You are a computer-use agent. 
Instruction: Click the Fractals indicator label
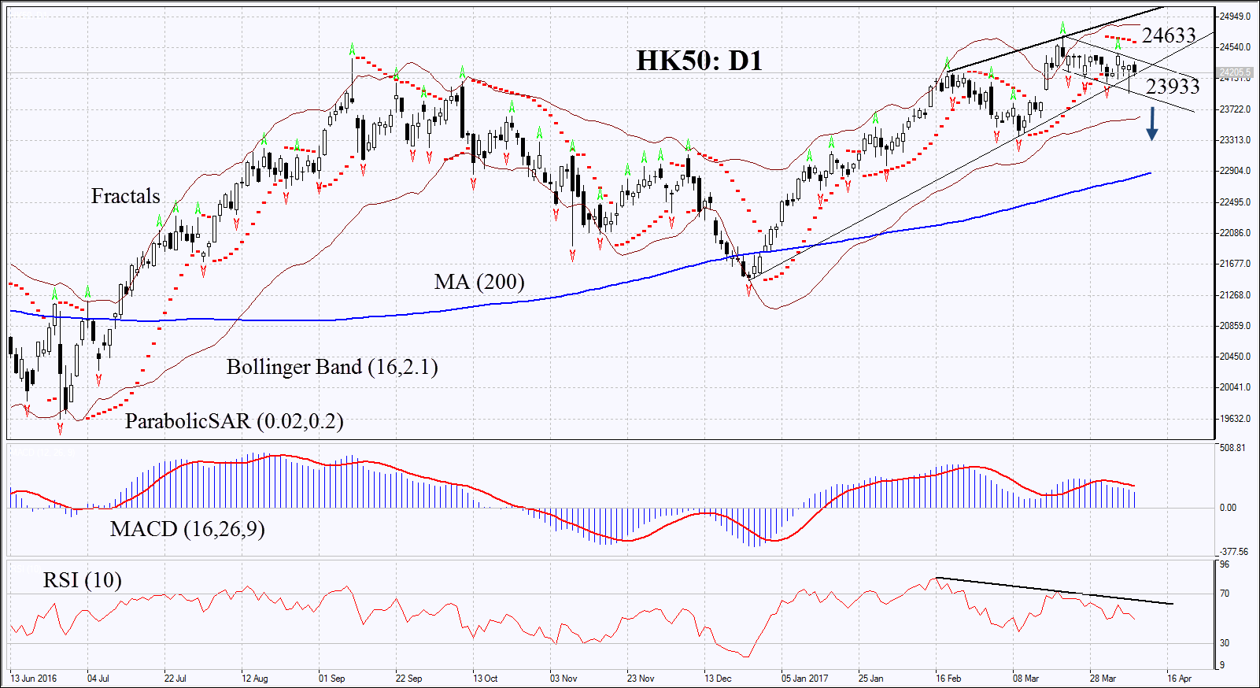click(x=125, y=196)
